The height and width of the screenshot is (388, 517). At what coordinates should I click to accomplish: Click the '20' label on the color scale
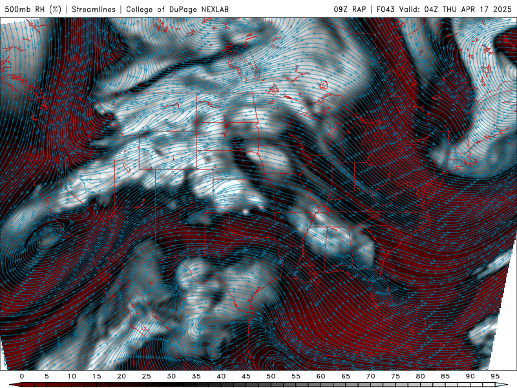(x=121, y=376)
